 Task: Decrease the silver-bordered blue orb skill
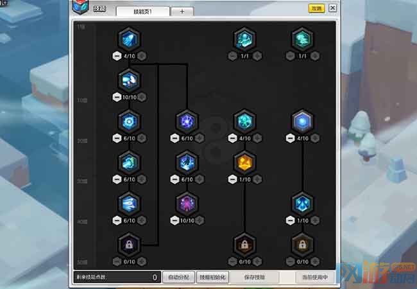click(x=290, y=138)
